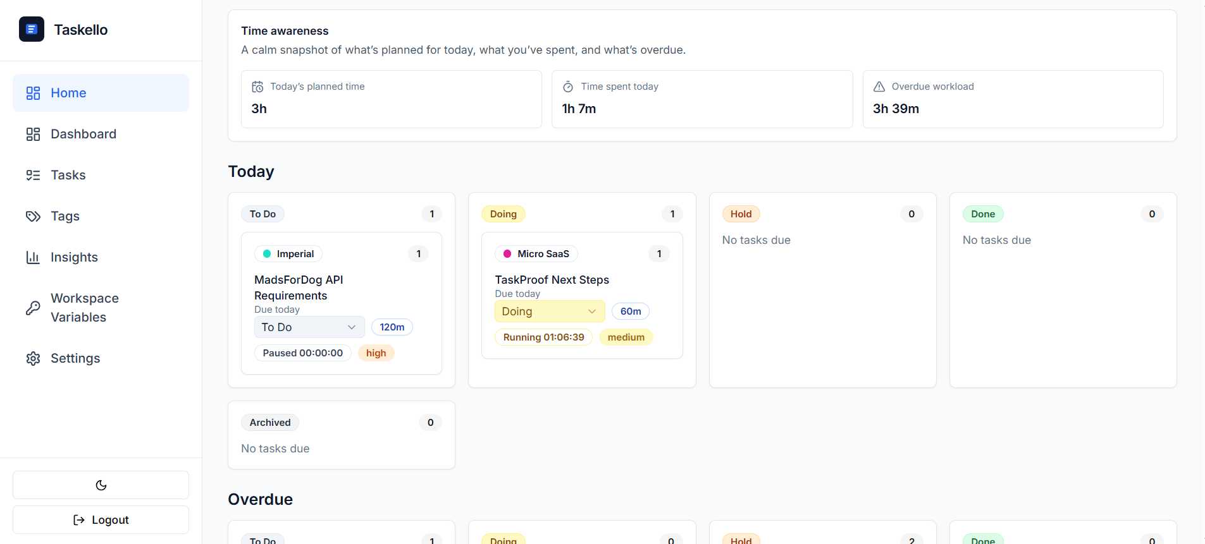Screen dimensions: 1205x544
Task: Navigate to the Tasks section
Action: (x=68, y=175)
